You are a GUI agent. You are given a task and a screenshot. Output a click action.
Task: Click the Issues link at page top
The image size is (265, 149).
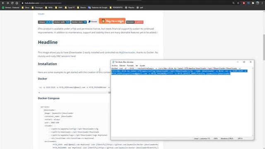(x=41, y=14)
